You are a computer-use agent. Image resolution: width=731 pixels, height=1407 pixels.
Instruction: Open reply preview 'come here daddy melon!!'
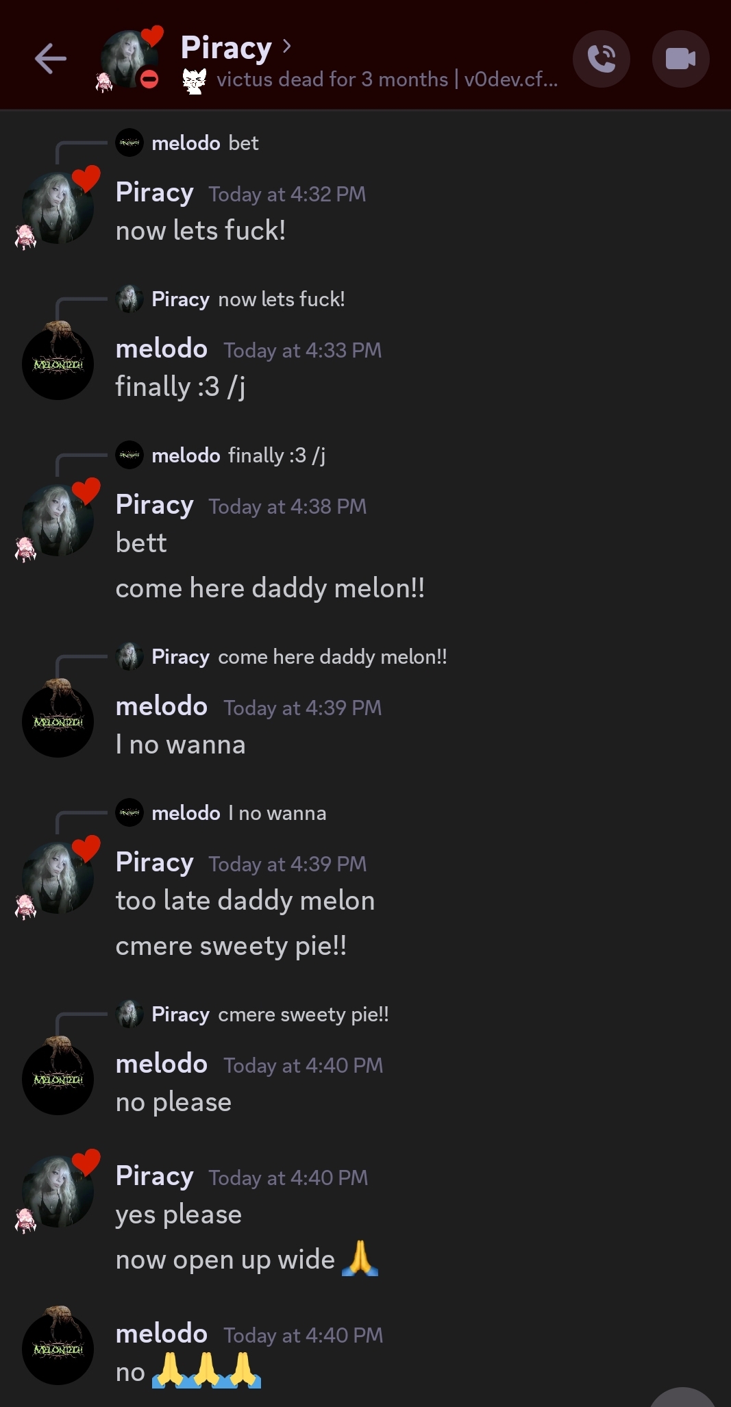tap(332, 657)
